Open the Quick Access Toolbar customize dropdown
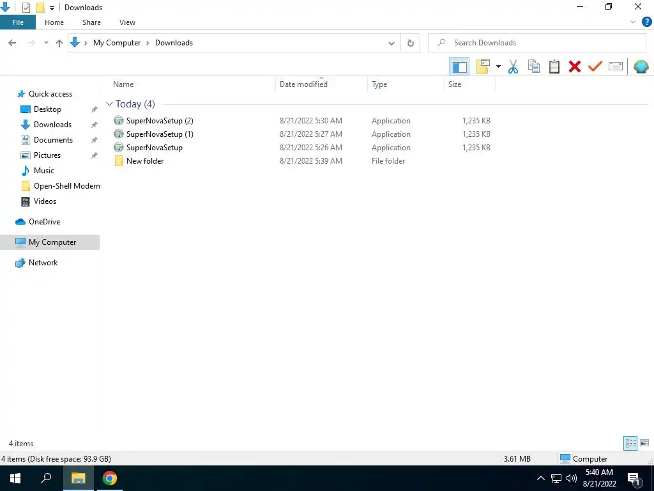The image size is (654, 491). (x=52, y=8)
